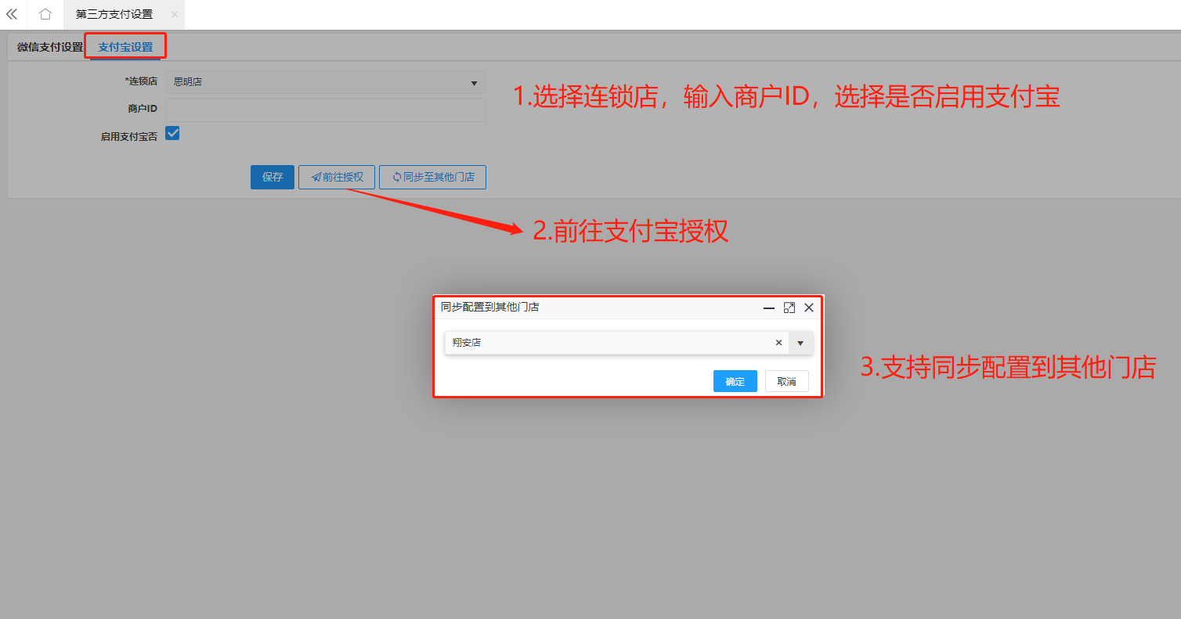Click the 前往授权 button with paper-plane icon

[337, 177]
